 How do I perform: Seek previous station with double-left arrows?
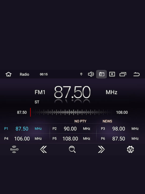coord(44,149)
